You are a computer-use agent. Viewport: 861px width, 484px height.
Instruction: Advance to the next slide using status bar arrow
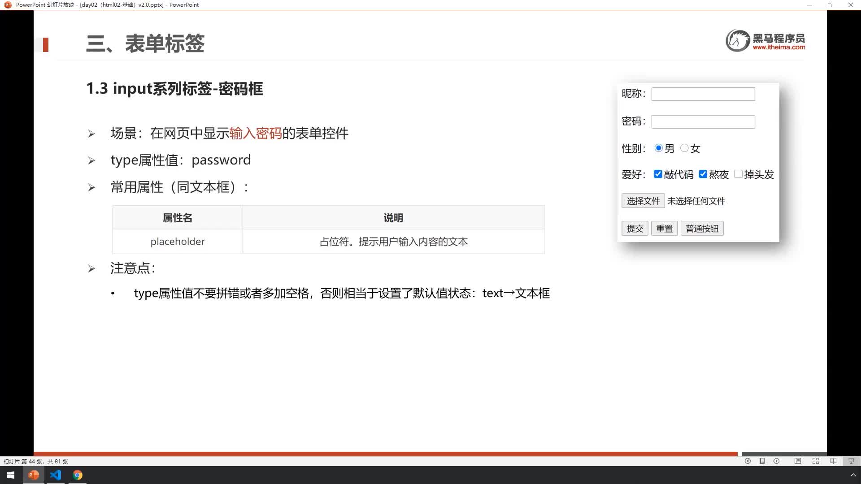point(776,461)
